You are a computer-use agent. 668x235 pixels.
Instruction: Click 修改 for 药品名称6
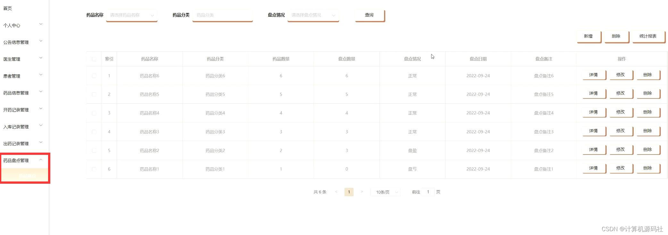click(x=621, y=75)
